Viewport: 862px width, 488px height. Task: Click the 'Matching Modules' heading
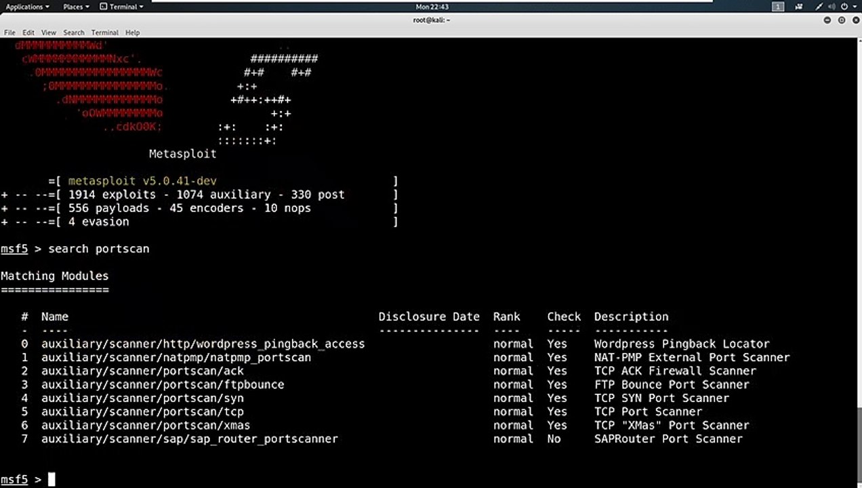click(x=54, y=276)
